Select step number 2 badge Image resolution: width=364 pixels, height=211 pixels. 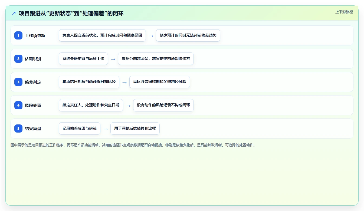[x=18, y=59]
